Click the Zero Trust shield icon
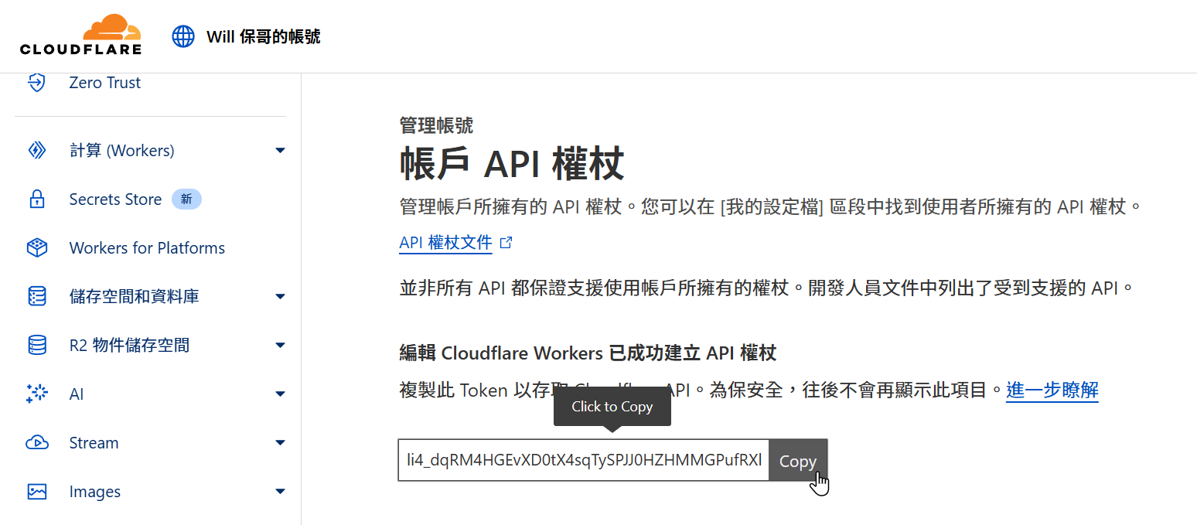 37,83
